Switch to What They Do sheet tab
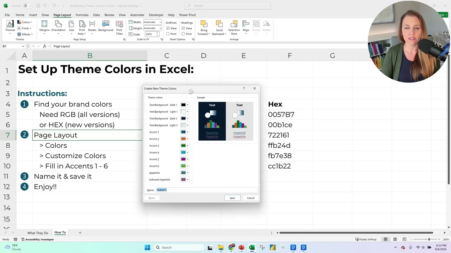The image size is (451, 253). tap(38, 233)
